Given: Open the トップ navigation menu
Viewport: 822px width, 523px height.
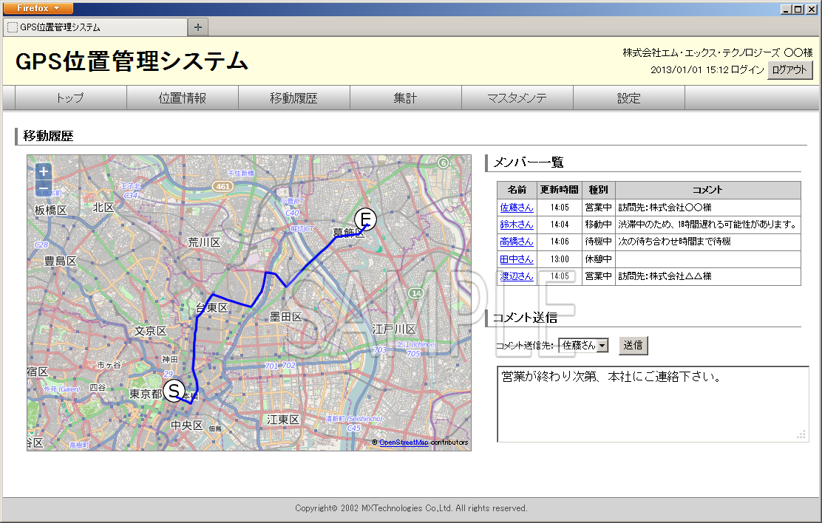Looking at the screenshot, I should point(70,98).
